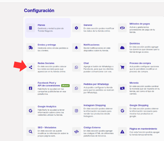Select the SEO magnifying glass icon
The height and width of the screenshot is (141, 164).
tap(31, 132)
